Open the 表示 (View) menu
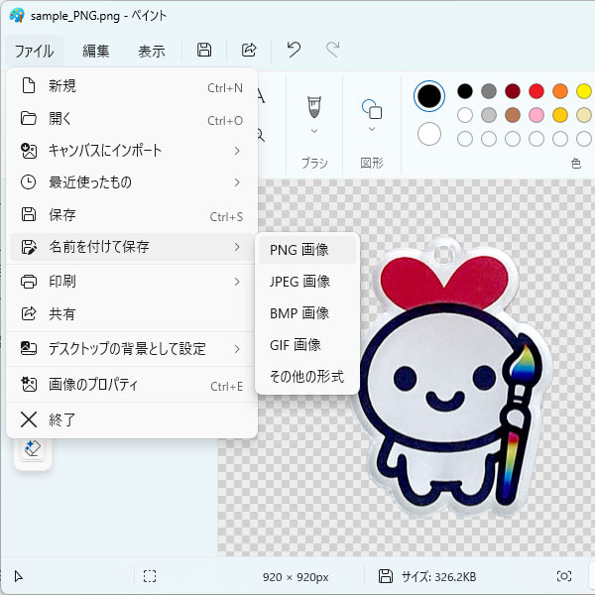This screenshot has width=595, height=595. pos(152,51)
